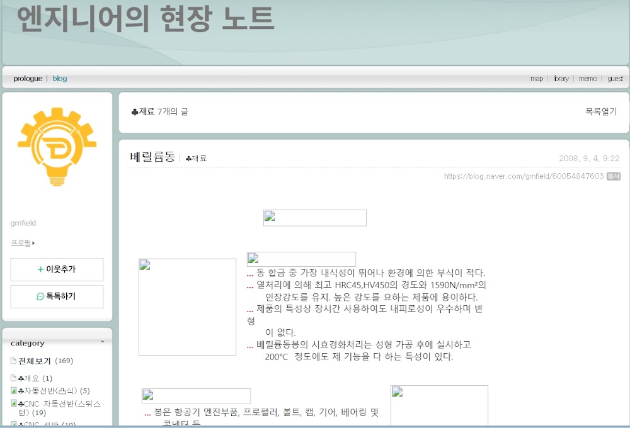The height and width of the screenshot is (428, 630).
Task: Open the map menu link
Action: coord(536,78)
